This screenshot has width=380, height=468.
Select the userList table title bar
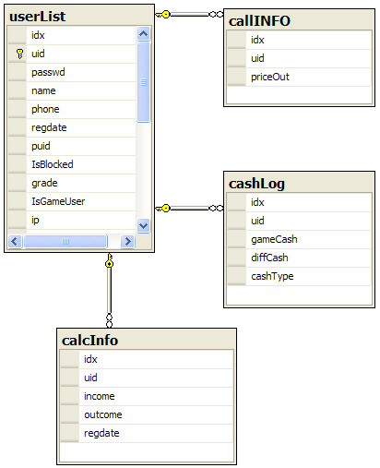pyautogui.click(x=79, y=16)
